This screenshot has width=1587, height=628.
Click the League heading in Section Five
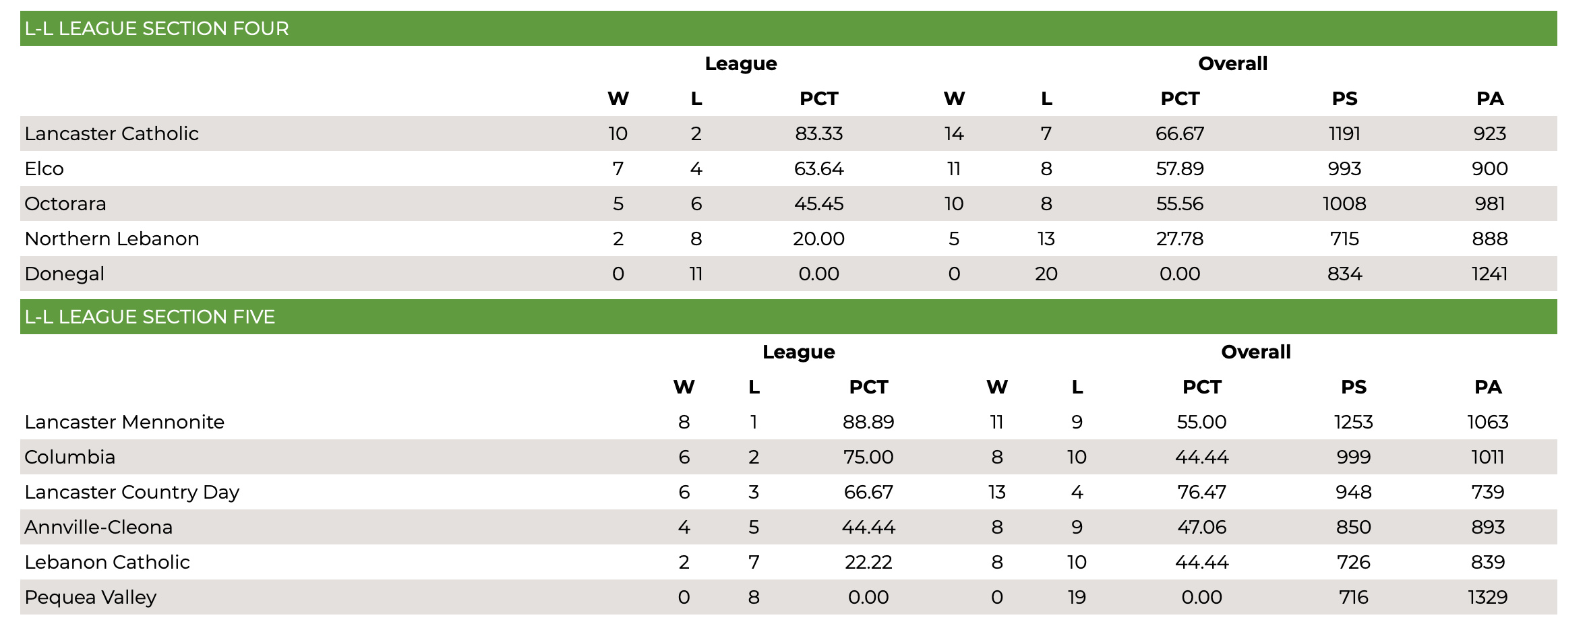798,352
